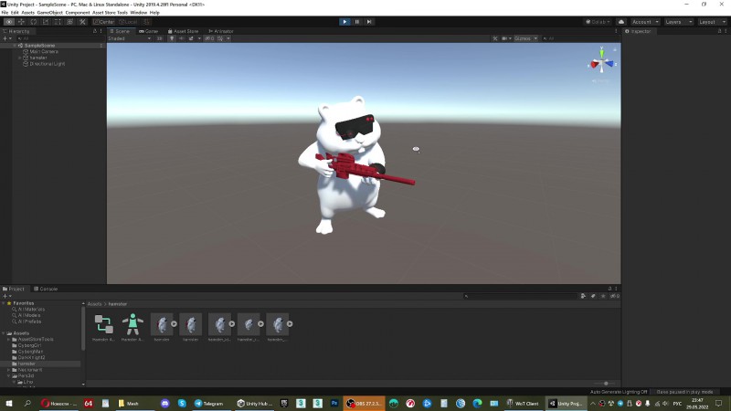Toggle the Local handle rotation button

pos(128,22)
